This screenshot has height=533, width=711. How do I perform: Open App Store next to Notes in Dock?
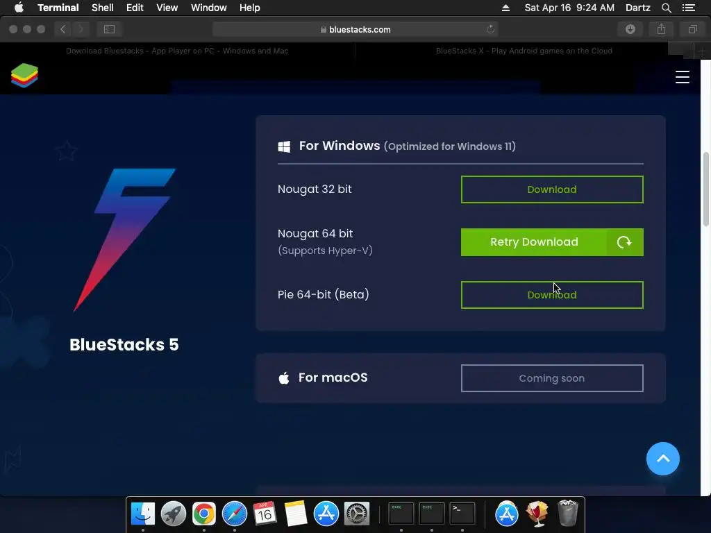[x=326, y=514]
